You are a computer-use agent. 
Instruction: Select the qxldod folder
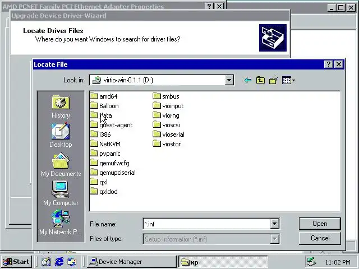[104, 192]
